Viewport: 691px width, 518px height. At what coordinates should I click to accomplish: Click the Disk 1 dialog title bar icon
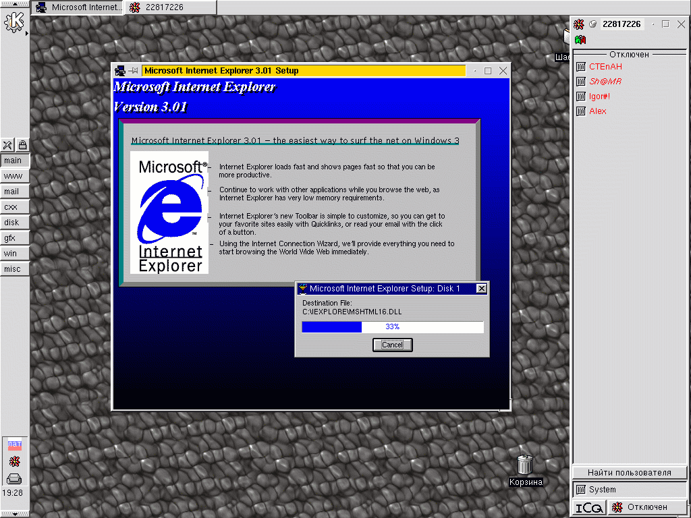[303, 289]
